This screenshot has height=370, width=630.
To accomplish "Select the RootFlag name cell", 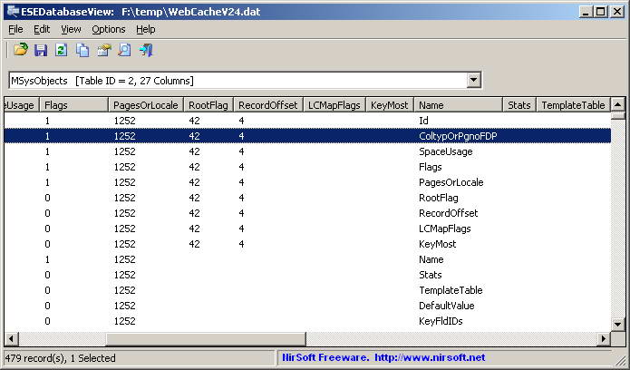I will coord(439,198).
